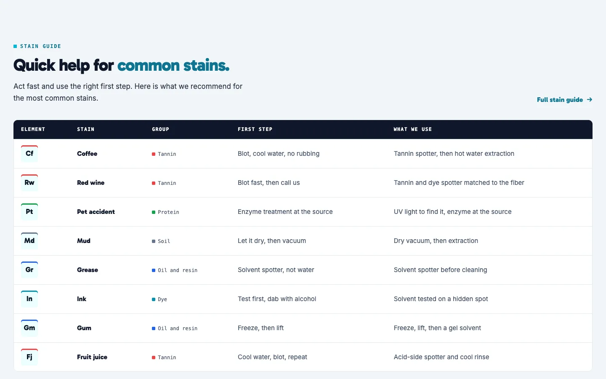
Task: Select the Grease stain name
Action: [88, 270]
